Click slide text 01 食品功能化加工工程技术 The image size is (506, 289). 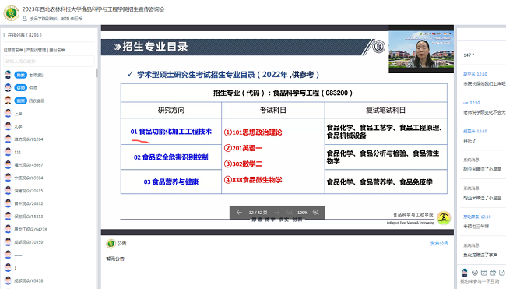click(170, 132)
